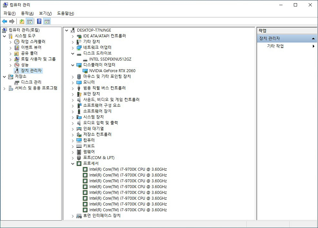318x228 pixels.
Task: Select the 인쇄 대기열 printer icon
Action: click(79, 129)
